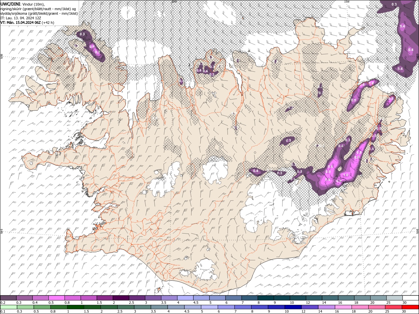Viewport: 419px width, 314px height.
Task: Click the '0.3' value in the Westfjords snow patch
Action: coord(82,34)
